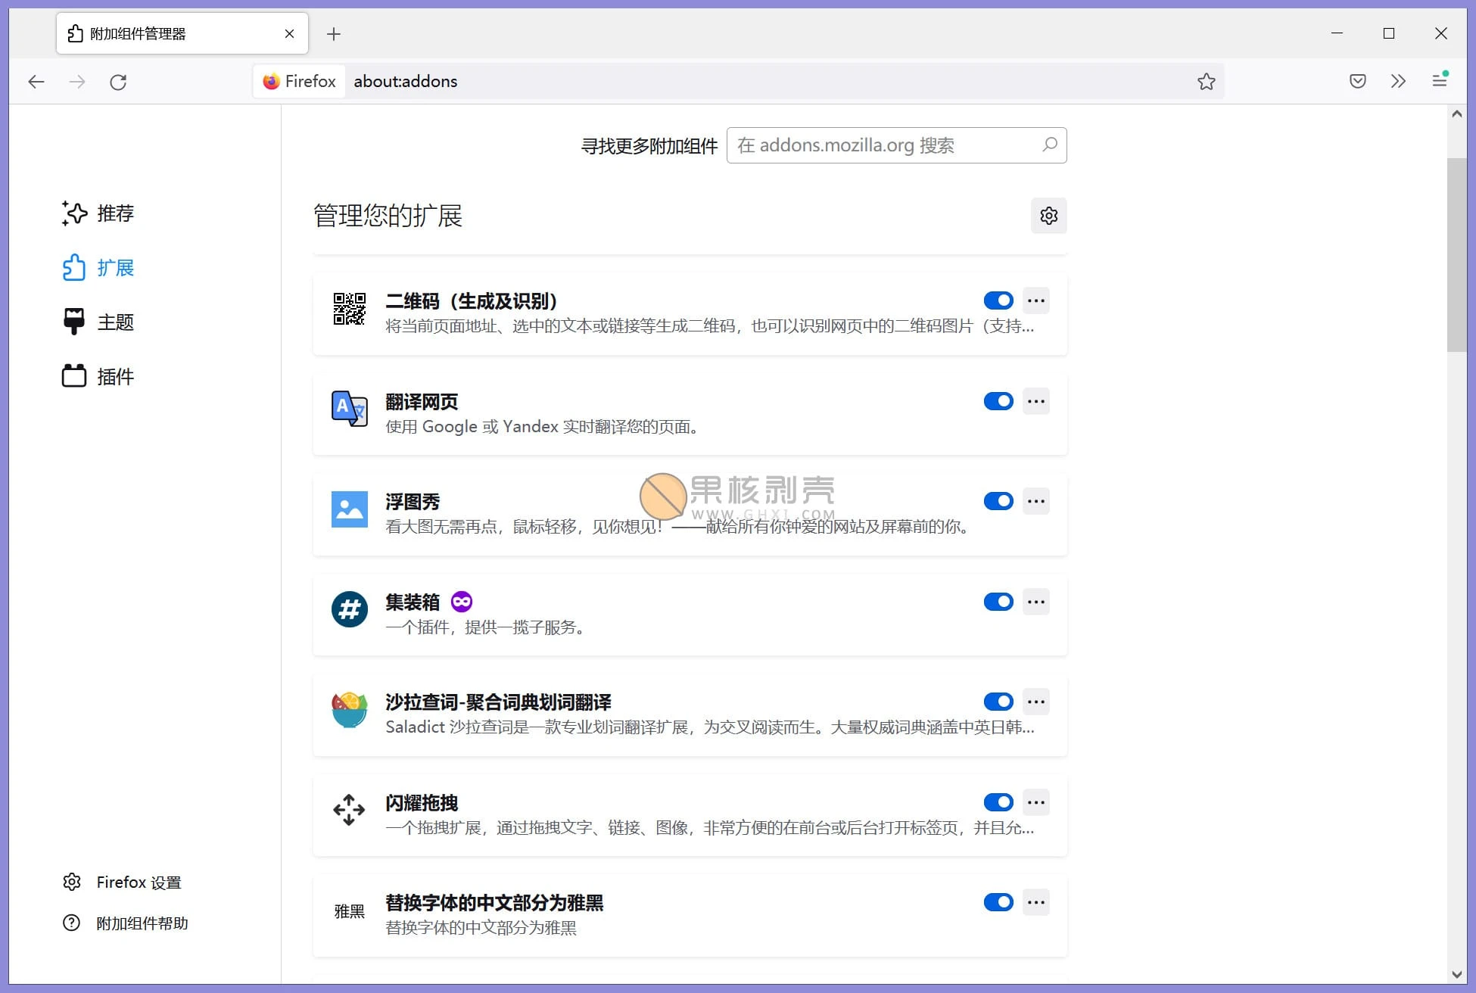Open the Firefox application menu icon
Image resolution: width=1476 pixels, height=993 pixels.
click(x=1440, y=80)
